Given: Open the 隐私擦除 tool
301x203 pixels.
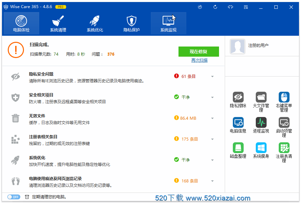Looking at the screenshot, I should [x=238, y=100].
